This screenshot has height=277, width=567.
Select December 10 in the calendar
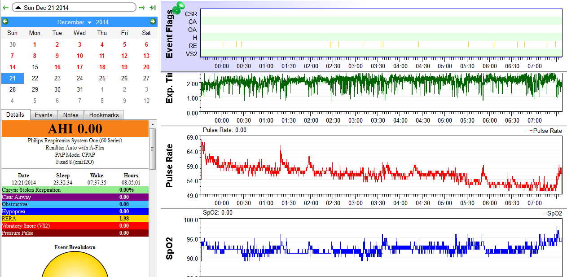click(x=79, y=56)
